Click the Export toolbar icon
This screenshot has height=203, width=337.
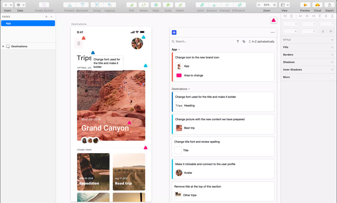[x=329, y=5]
